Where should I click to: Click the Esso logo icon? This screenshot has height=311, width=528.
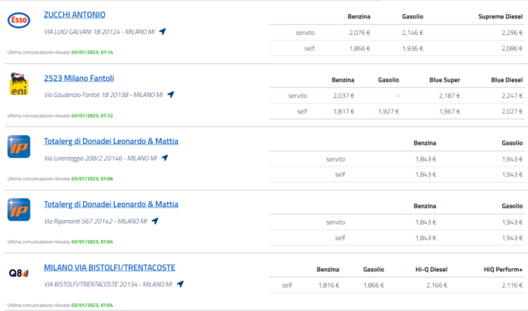pos(19,20)
